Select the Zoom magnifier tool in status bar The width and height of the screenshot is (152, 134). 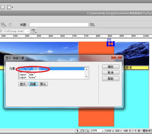[87, 131]
